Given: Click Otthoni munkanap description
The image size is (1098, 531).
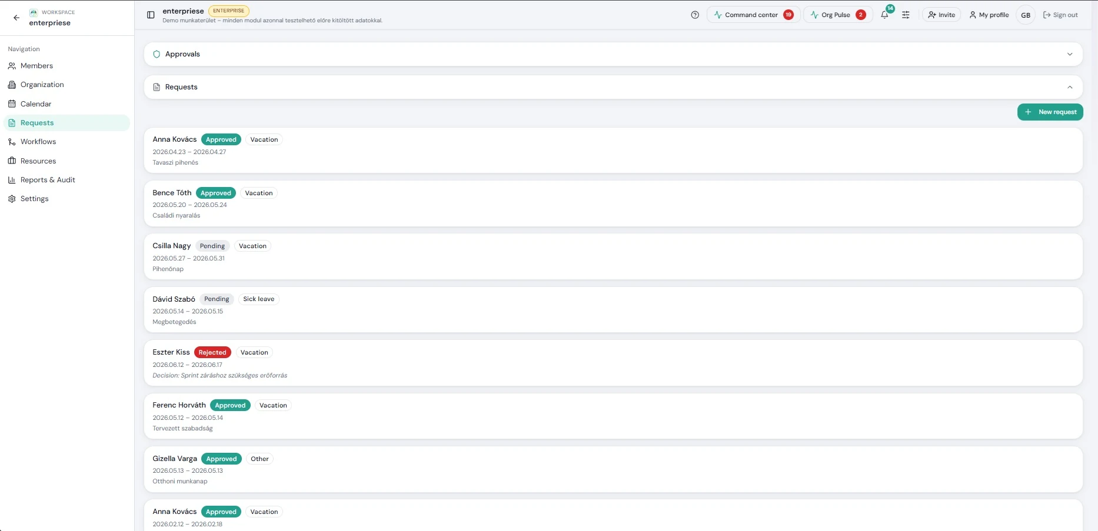Looking at the screenshot, I should (x=180, y=482).
